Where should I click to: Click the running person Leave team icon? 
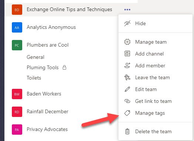point(127,77)
